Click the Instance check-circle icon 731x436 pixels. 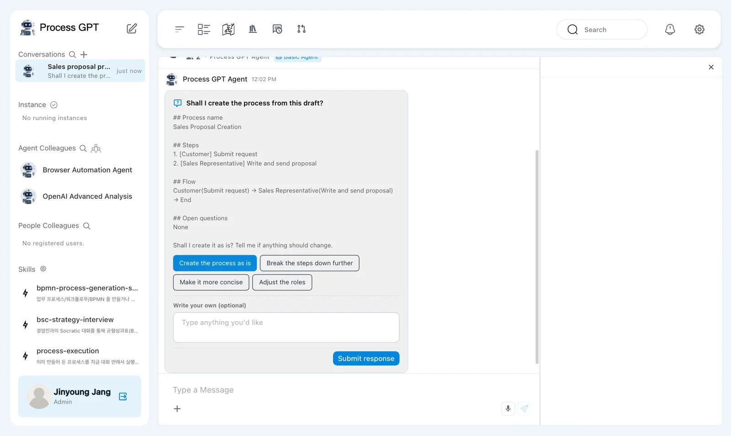pos(54,105)
